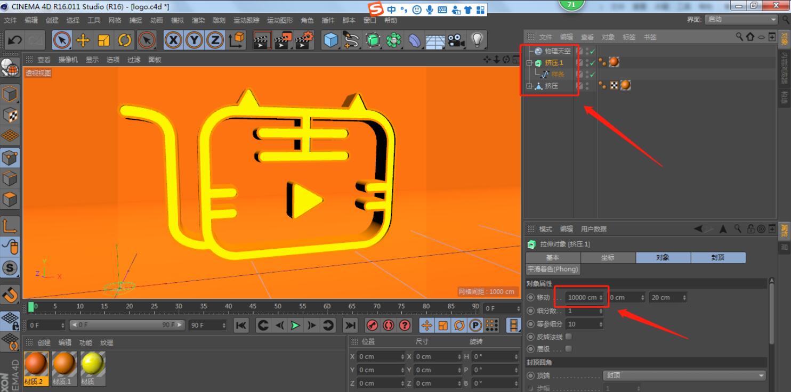The image size is (791, 392).
Task: Add a camera object
Action: coord(456,40)
